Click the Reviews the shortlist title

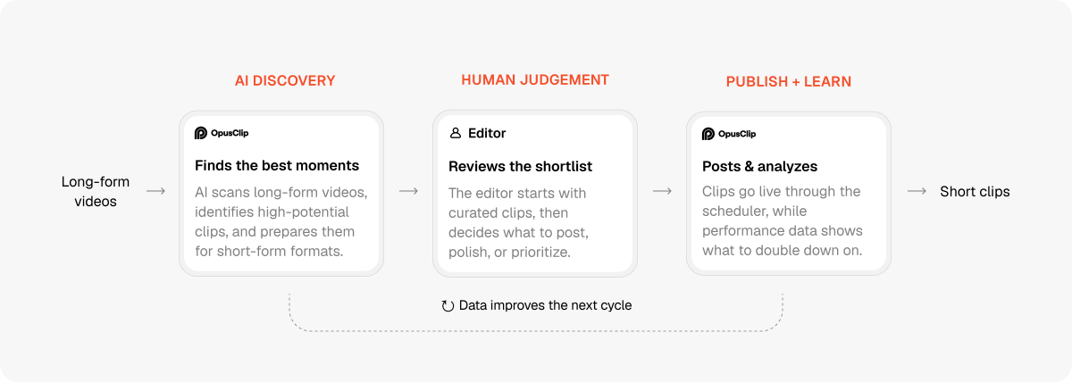[521, 166]
